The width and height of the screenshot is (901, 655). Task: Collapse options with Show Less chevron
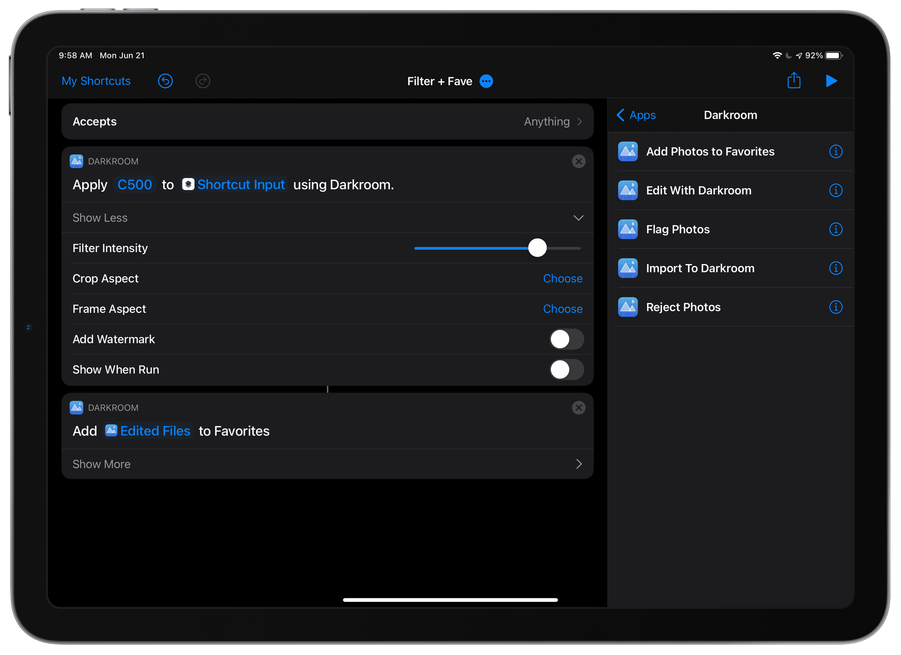click(x=579, y=218)
